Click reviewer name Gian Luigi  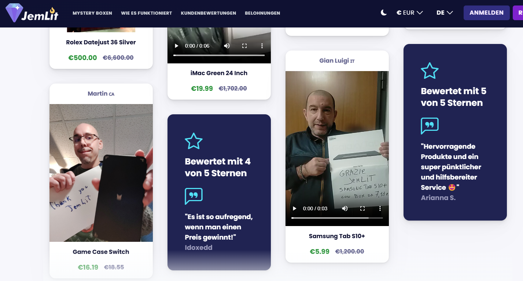coord(334,60)
